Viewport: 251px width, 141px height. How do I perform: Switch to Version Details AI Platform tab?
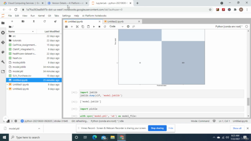(67, 3)
